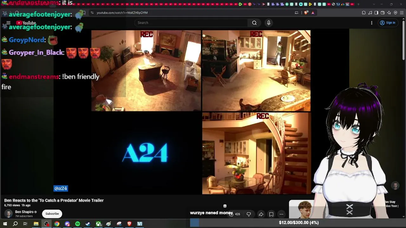Click the @a24 mention overlay on video
Viewport: 406px width, 228px height.
pyautogui.click(x=61, y=188)
